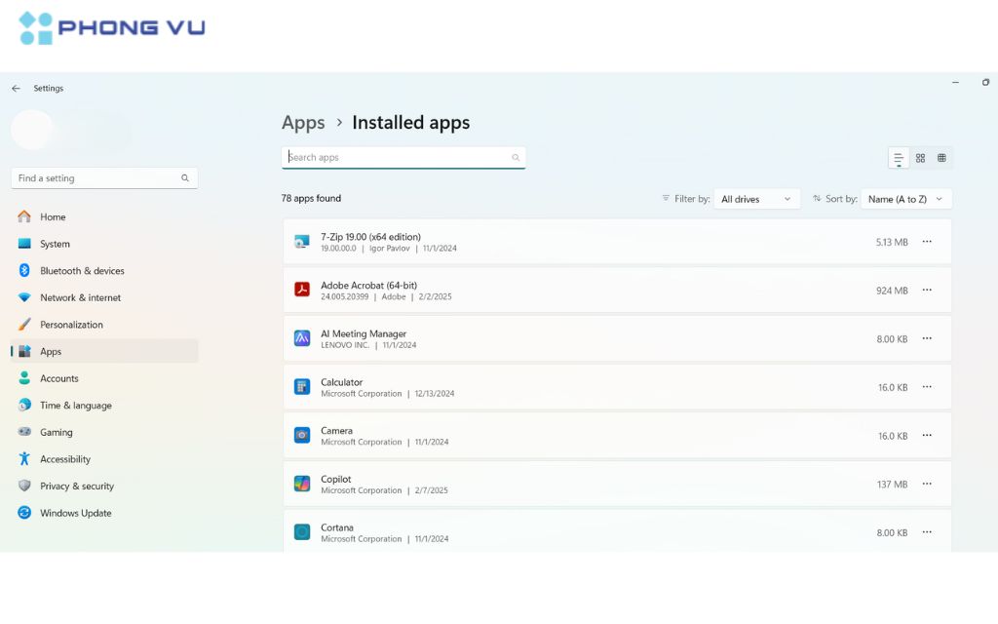Open more options for Cortana

coord(927,532)
